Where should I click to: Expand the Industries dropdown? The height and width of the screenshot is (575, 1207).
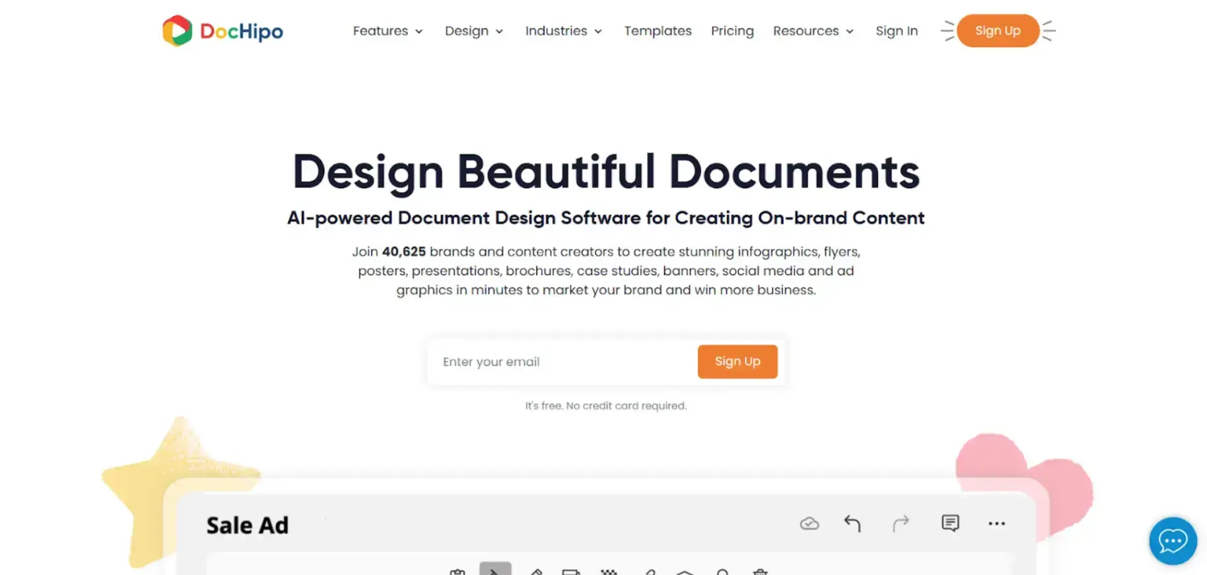pos(563,31)
